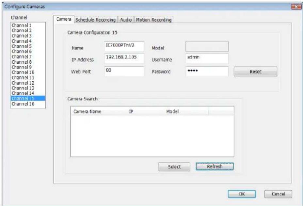This screenshot has height=206, width=303.
Task: Click the Password input field
Action: click(x=207, y=71)
